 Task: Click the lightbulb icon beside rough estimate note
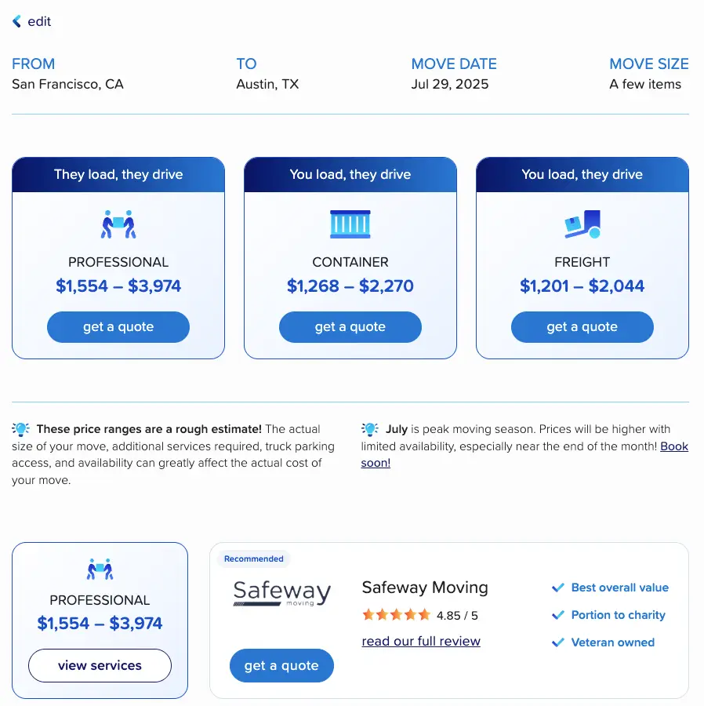20,429
